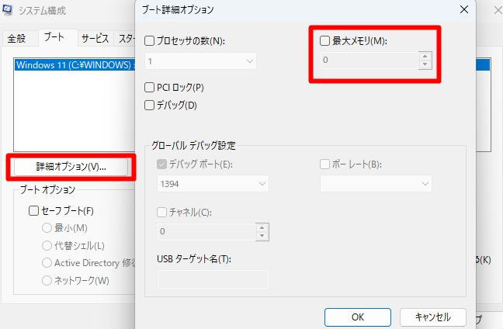Click the maximum memory input field
Image resolution: width=503 pixels, height=329 pixels.
[x=369, y=61]
